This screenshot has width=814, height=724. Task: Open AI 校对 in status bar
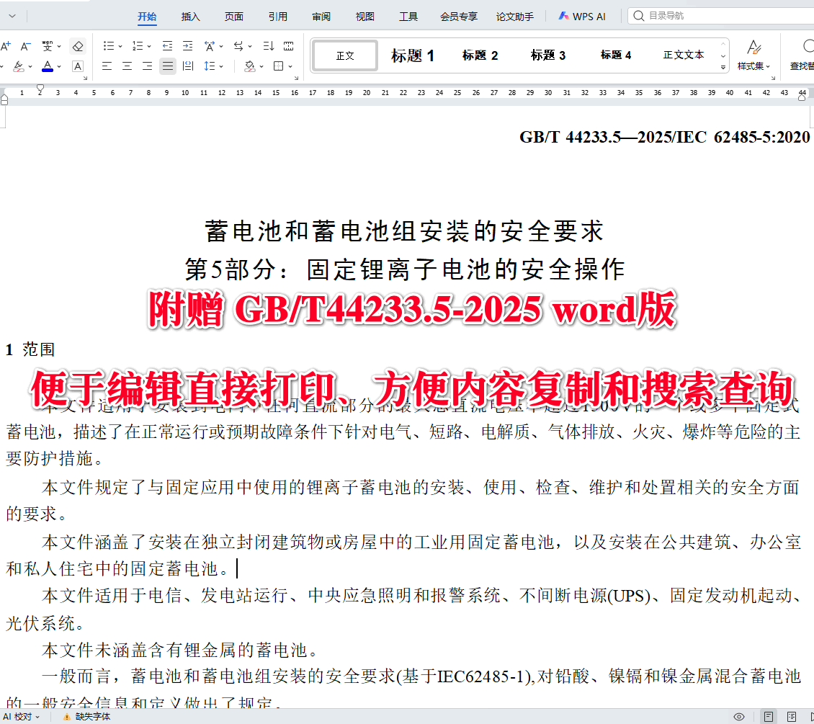point(22,717)
